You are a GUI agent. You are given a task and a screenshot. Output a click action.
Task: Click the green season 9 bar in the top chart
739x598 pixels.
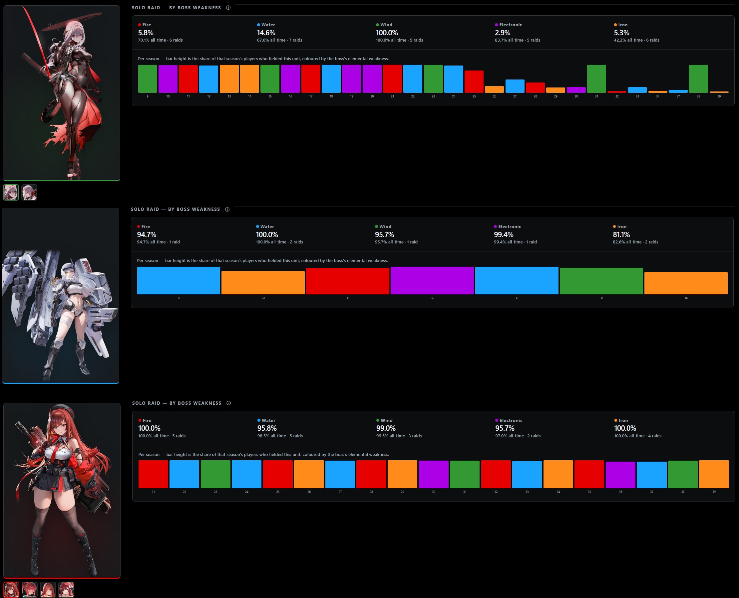tap(148, 79)
